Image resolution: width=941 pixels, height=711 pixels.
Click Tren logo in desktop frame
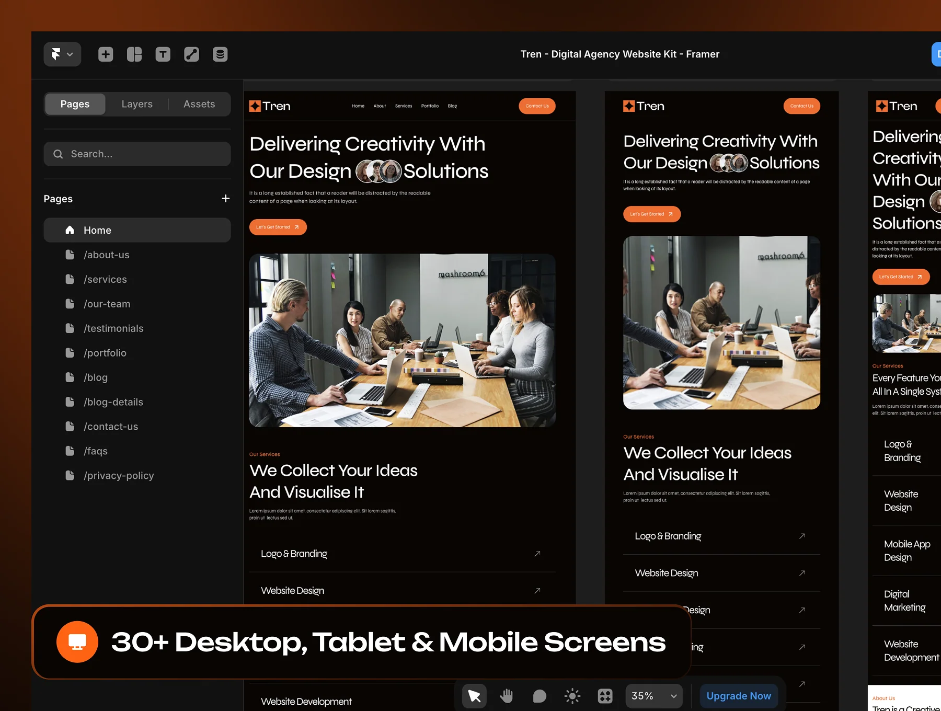point(270,106)
